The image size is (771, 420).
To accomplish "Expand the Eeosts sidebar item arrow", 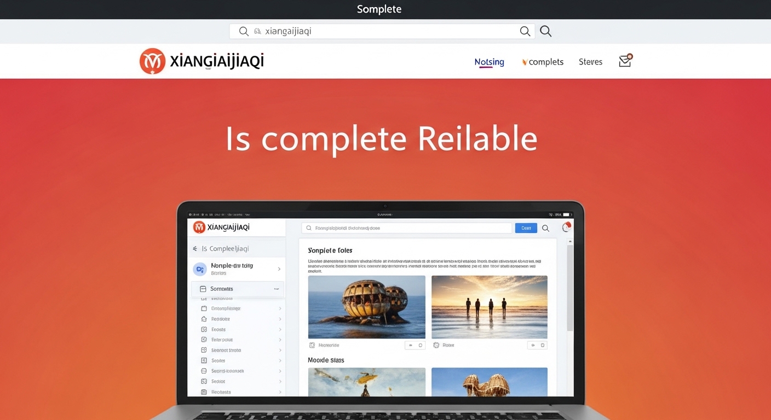I will point(280,330).
